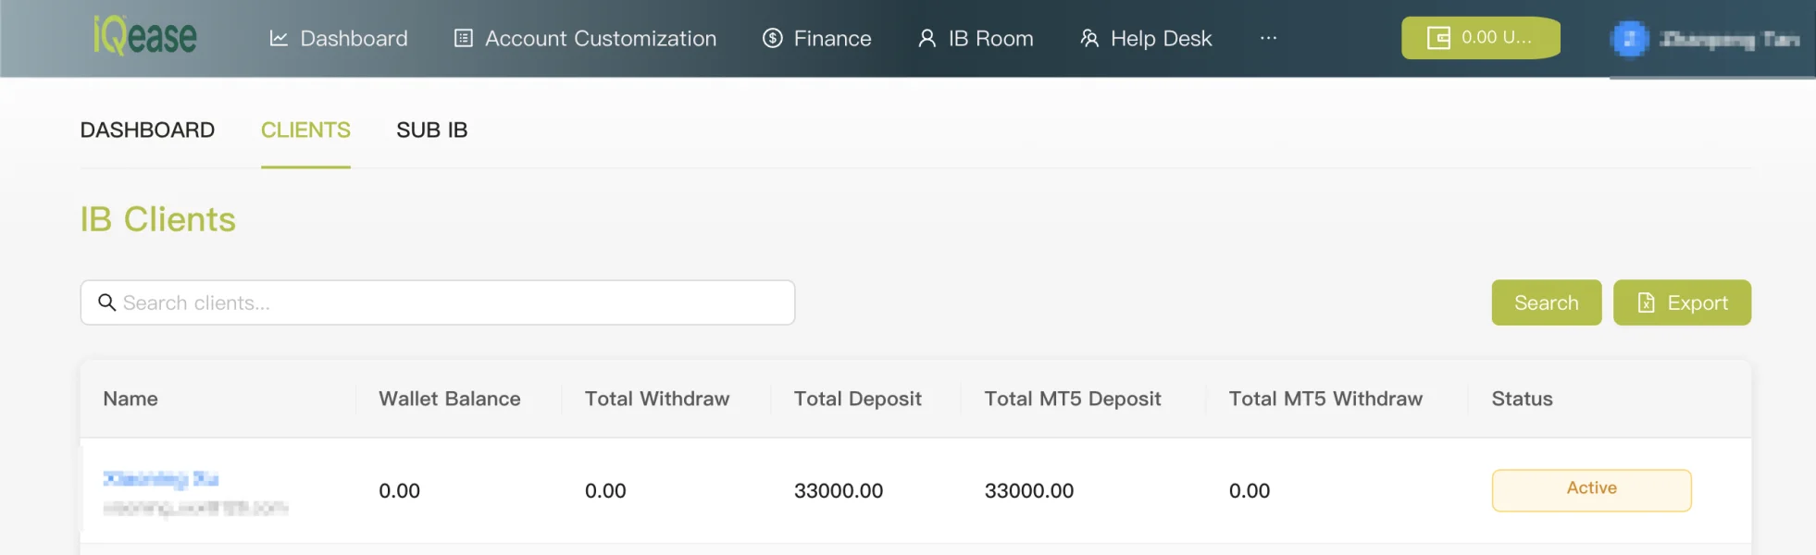Image resolution: width=1816 pixels, height=555 pixels.
Task: Click the iQease logo
Action: pos(145,37)
